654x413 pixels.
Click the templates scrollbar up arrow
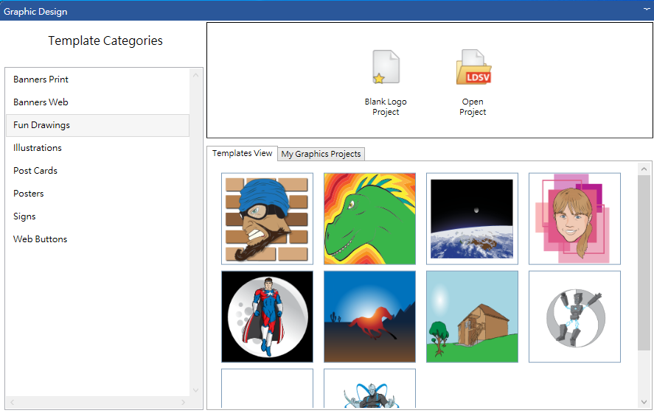644,169
